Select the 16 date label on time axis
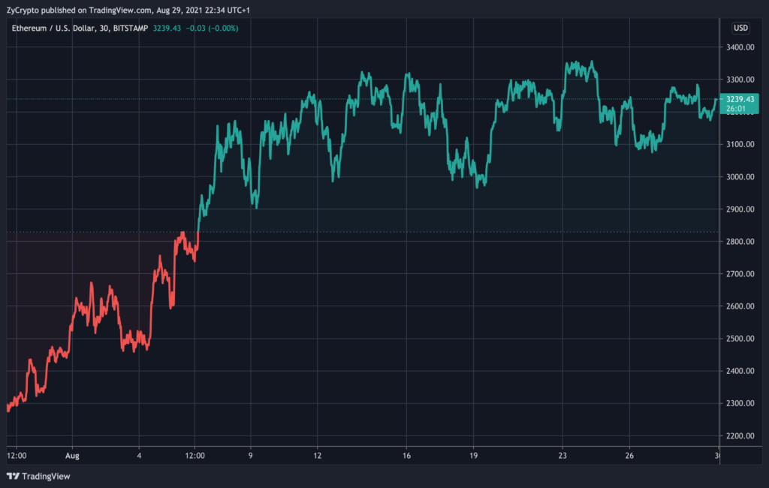 click(406, 455)
